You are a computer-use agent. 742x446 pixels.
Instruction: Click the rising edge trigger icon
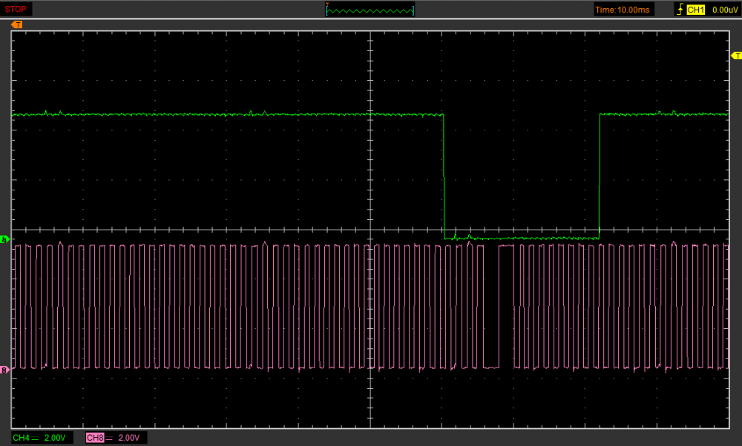pos(679,10)
